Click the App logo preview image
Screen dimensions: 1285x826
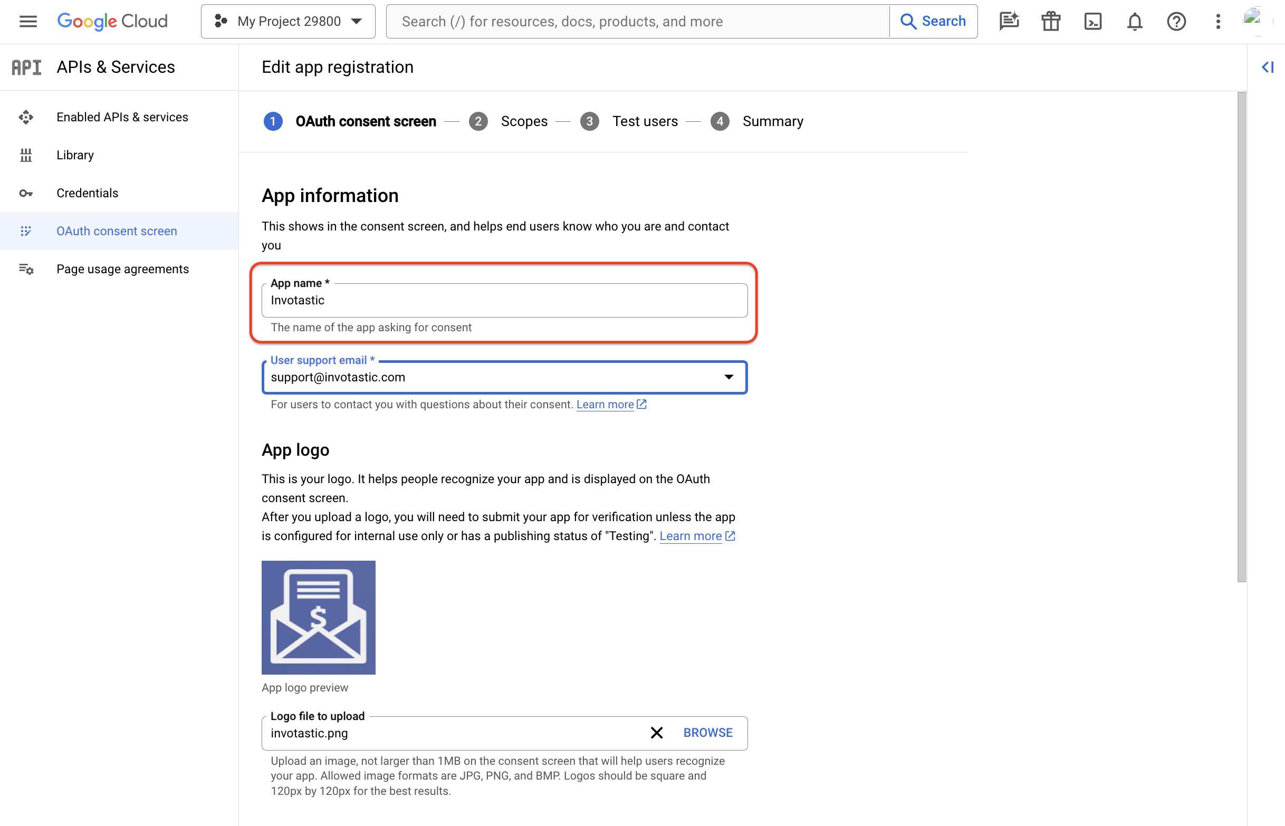(x=318, y=617)
